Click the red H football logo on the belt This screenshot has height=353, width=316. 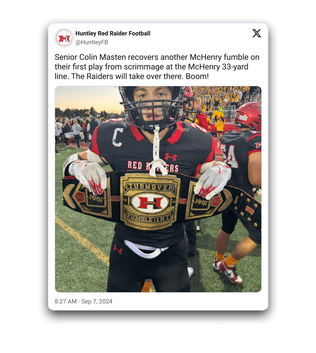[x=150, y=203]
